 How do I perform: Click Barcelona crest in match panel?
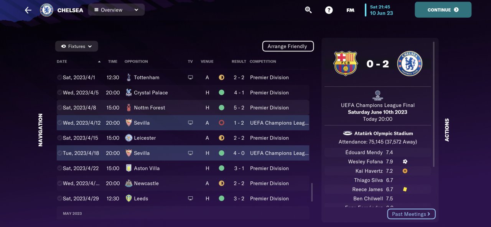coord(346,64)
